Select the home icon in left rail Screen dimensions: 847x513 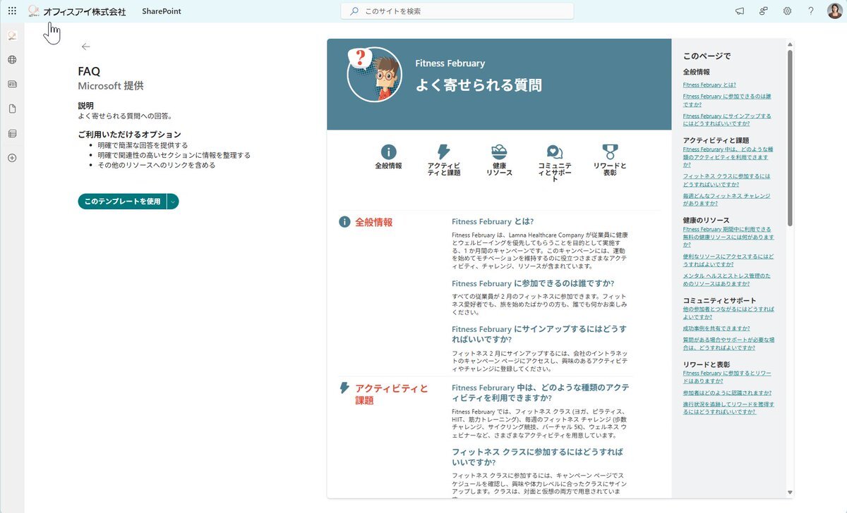[x=12, y=36]
